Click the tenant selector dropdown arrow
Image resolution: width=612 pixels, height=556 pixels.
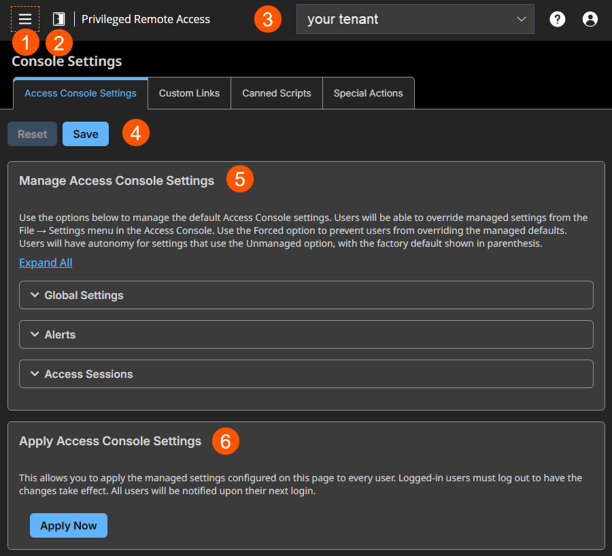(x=522, y=19)
